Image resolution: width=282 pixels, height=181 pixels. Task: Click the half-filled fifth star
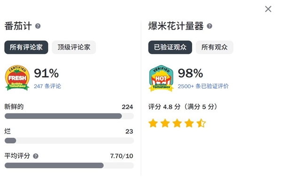[x=201, y=123]
